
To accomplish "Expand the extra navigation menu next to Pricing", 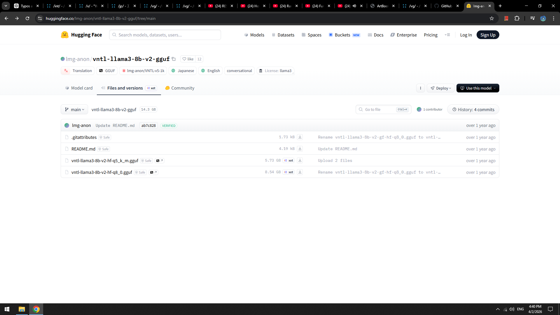I will coord(447,35).
